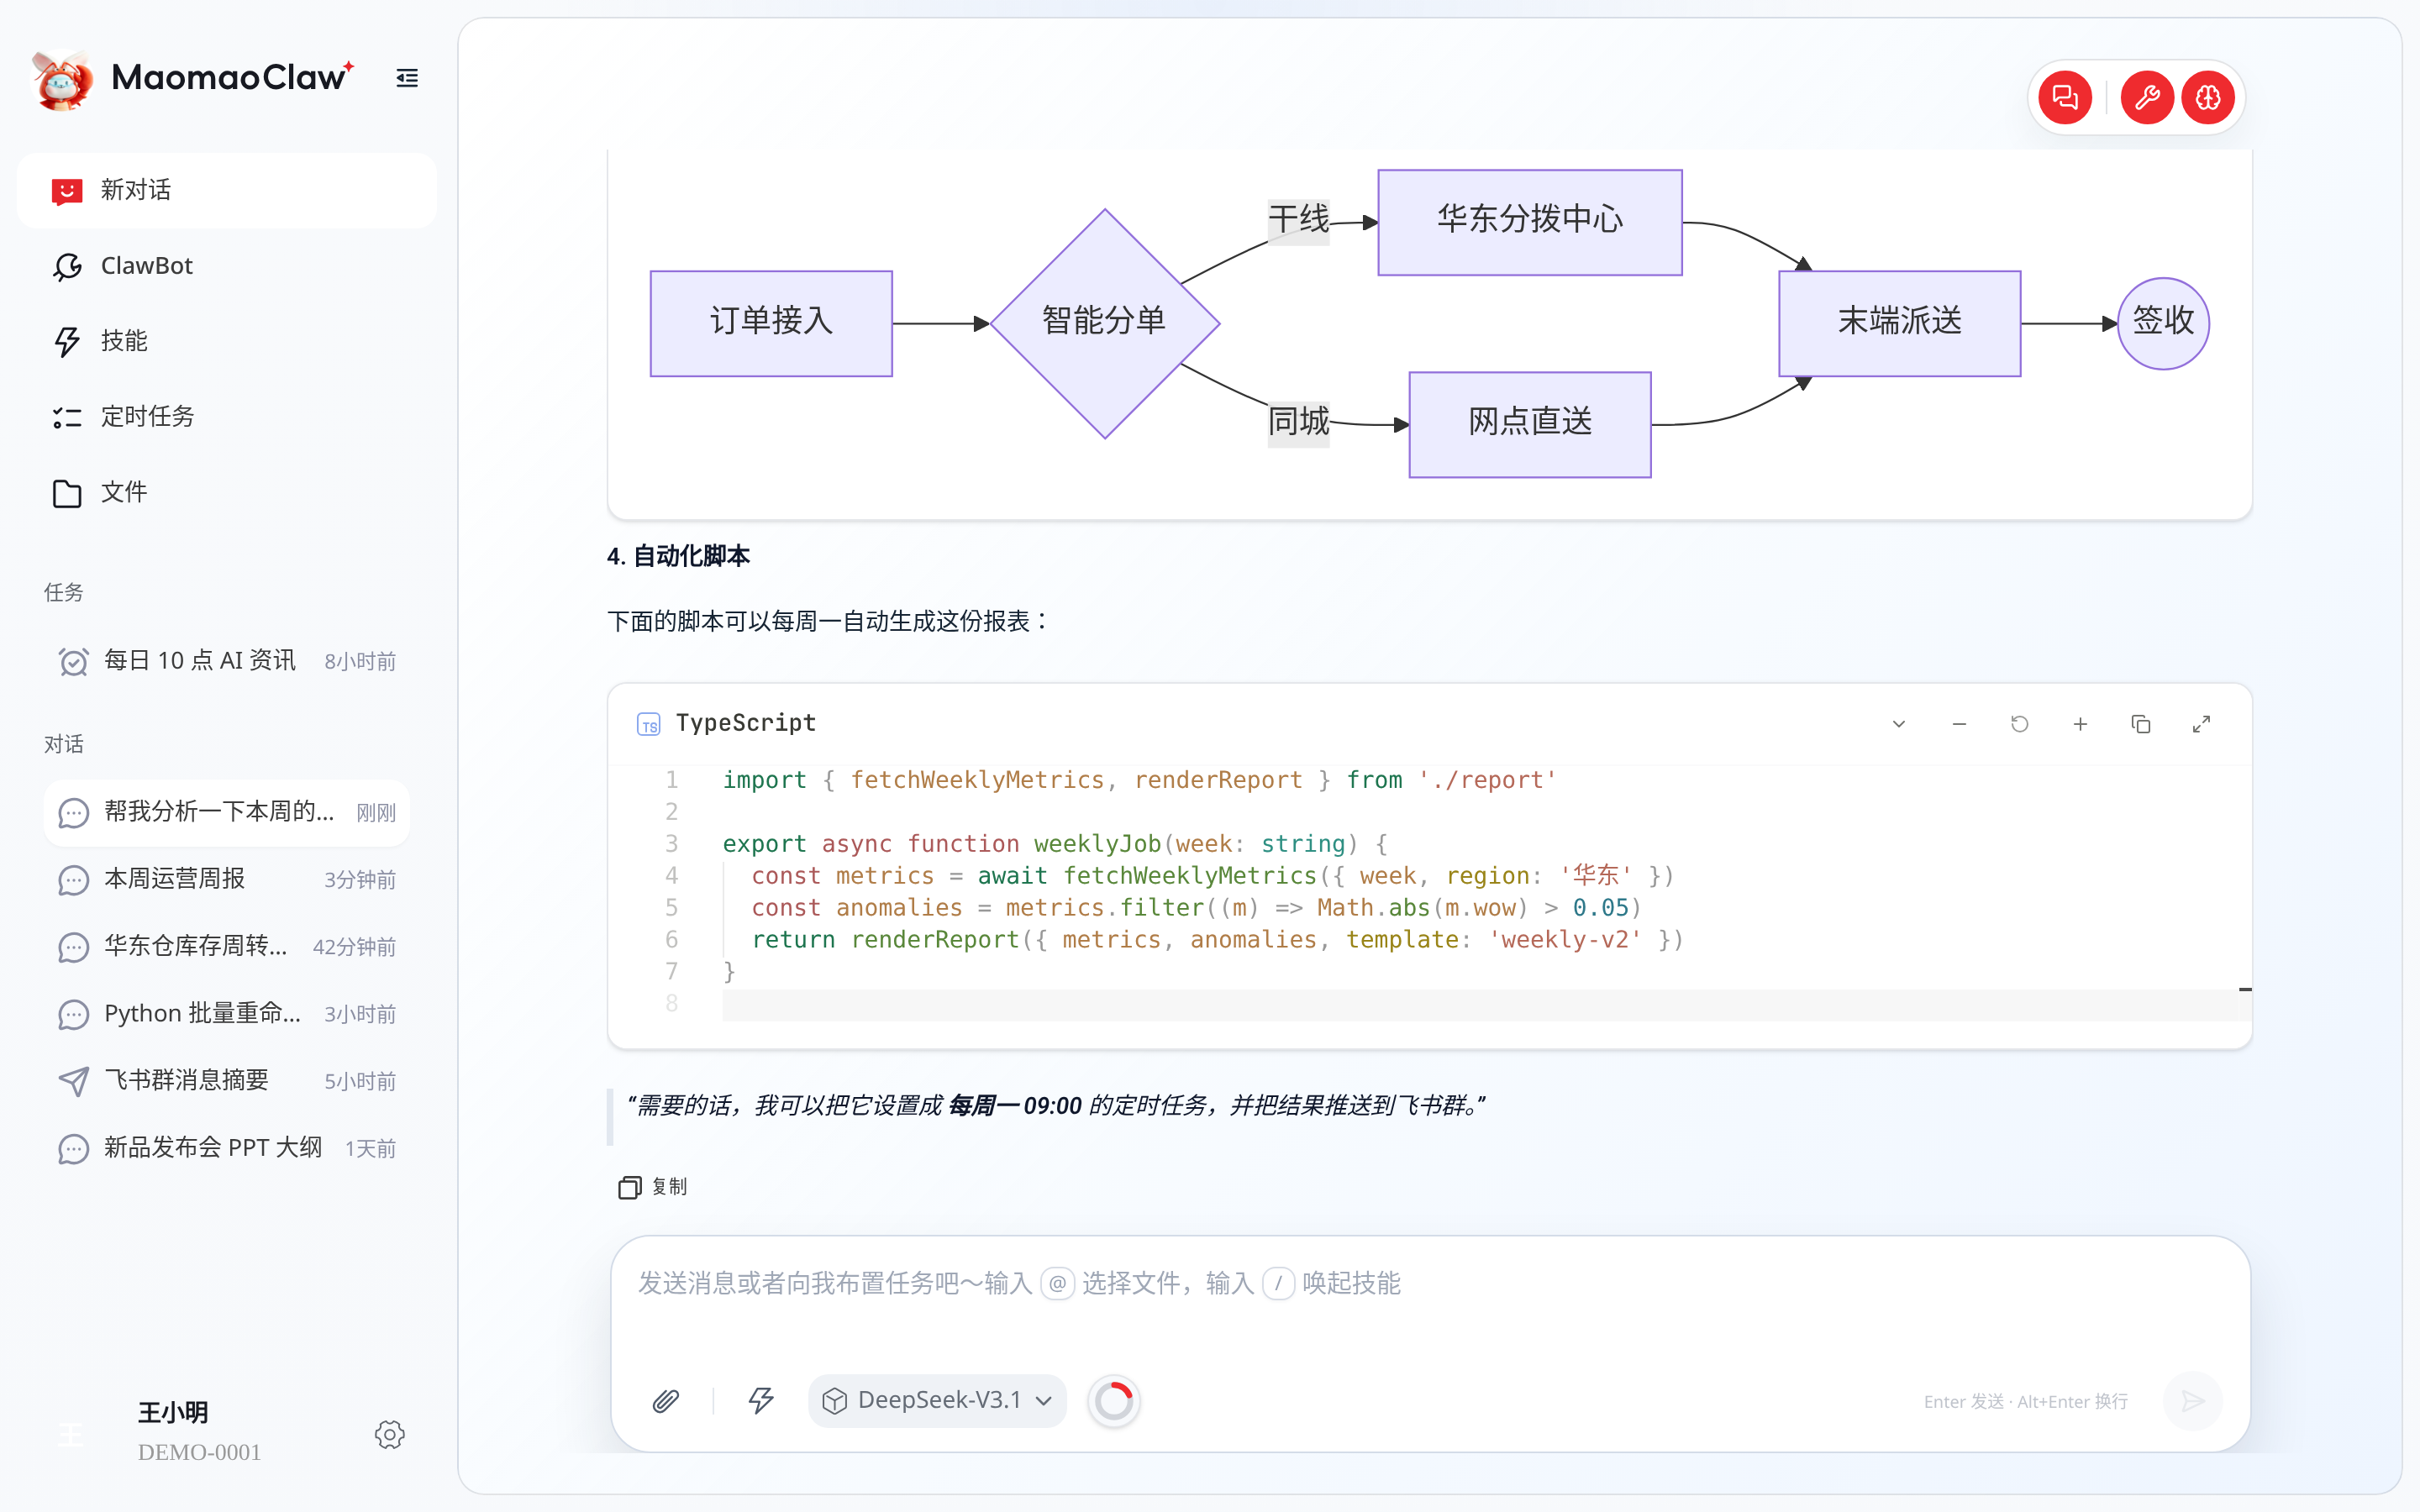Open settings gear next to 王小明

tap(389, 1435)
